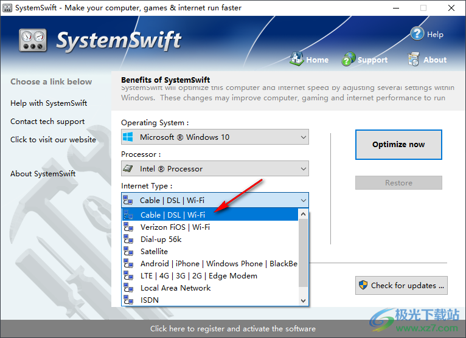The width and height of the screenshot is (466, 338).
Task: Click the About document icon
Action: tap(414, 59)
